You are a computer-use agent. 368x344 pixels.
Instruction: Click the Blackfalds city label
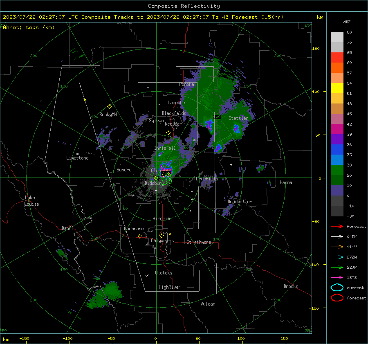click(174, 113)
